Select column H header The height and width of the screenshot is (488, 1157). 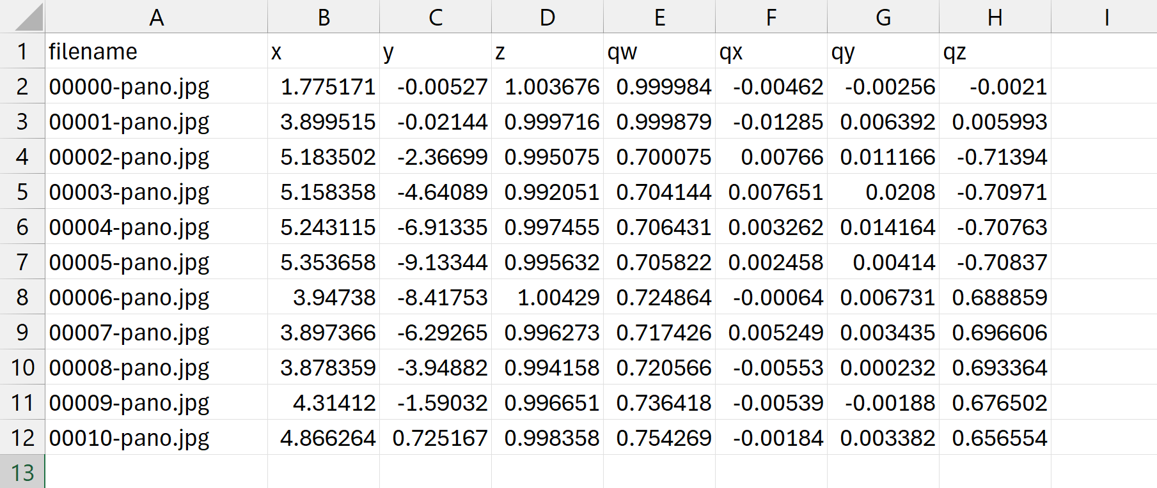click(995, 16)
